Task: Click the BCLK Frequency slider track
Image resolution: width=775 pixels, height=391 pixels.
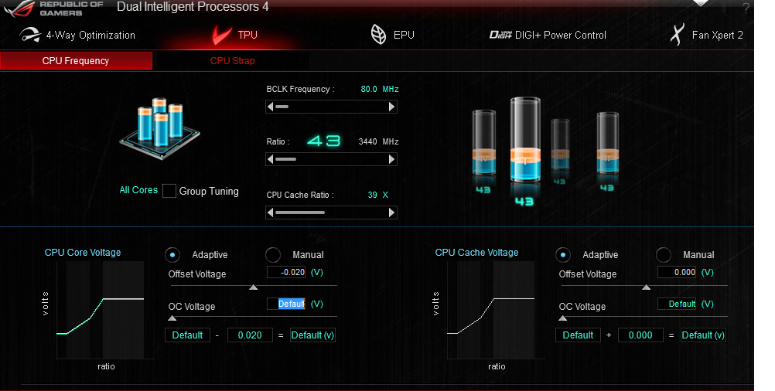Action: tap(331, 107)
